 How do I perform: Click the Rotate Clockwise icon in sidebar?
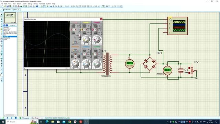coord(1,70)
